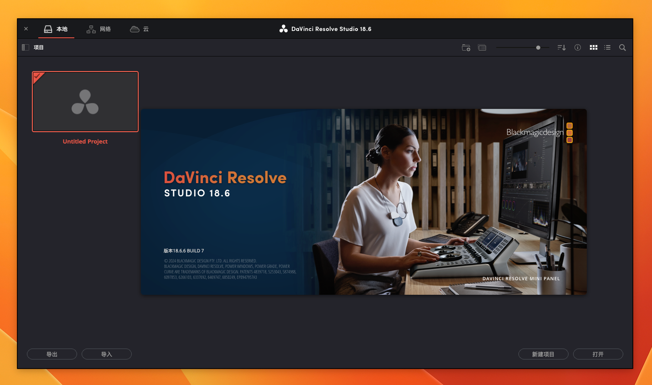The image size is (652, 385).
Task: Click the 版本18.6.6 BUILD 7 text
Action: click(184, 251)
